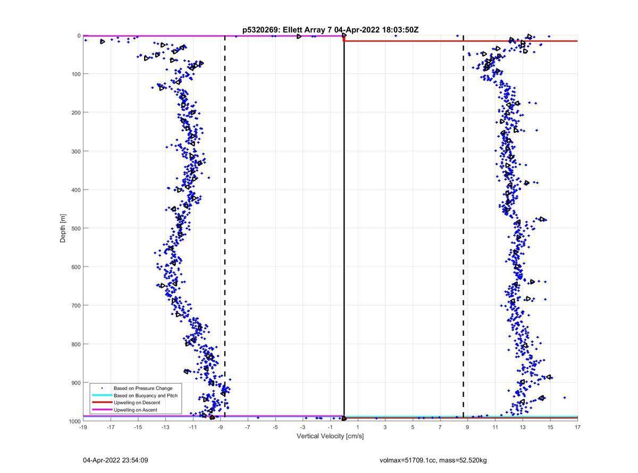Image resolution: width=638 pixels, height=473 pixels.
Task: Click y-axis tick label '800'
Action: tap(75, 344)
